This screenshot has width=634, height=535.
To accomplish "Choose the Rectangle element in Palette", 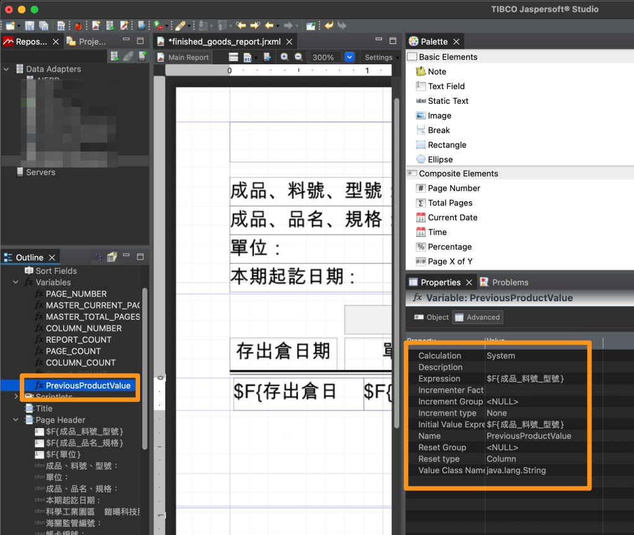I will (446, 145).
